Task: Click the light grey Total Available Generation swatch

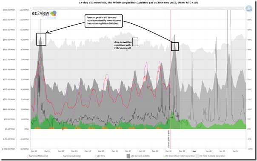Action: (x=197, y=156)
